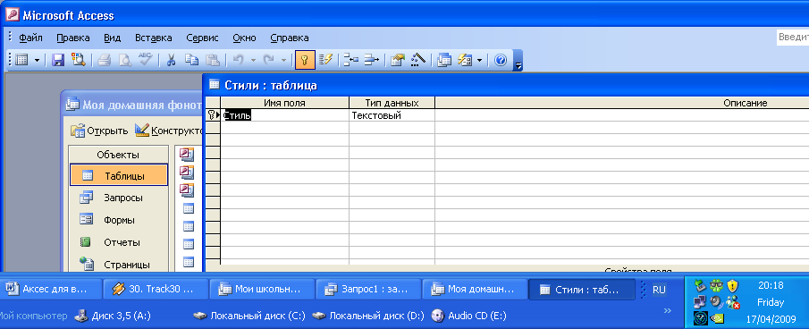Click the RU language indicator

pyautogui.click(x=659, y=290)
